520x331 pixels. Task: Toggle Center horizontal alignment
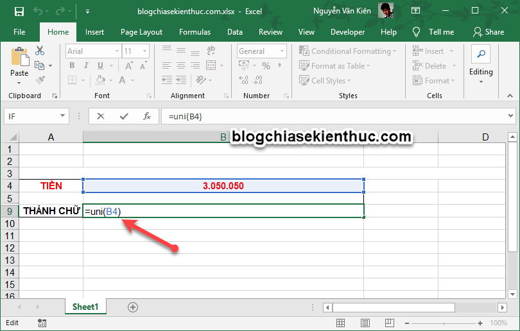pos(181,65)
